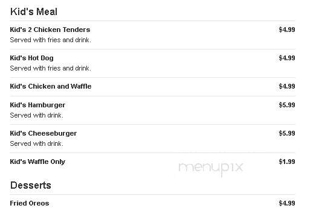The height and width of the screenshot is (217, 319).
Task: Click Hot Dog 'Served with fries and drink' description
Action: (51, 68)
